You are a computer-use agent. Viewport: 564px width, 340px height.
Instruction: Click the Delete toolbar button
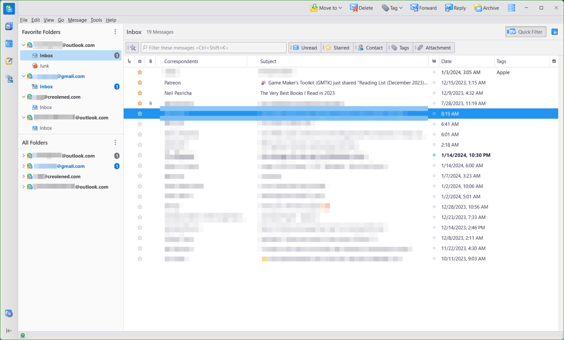click(x=361, y=8)
